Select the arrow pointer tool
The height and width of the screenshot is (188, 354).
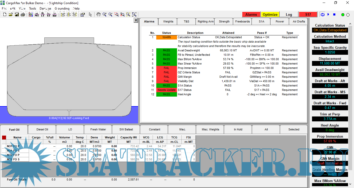coord(90,14)
